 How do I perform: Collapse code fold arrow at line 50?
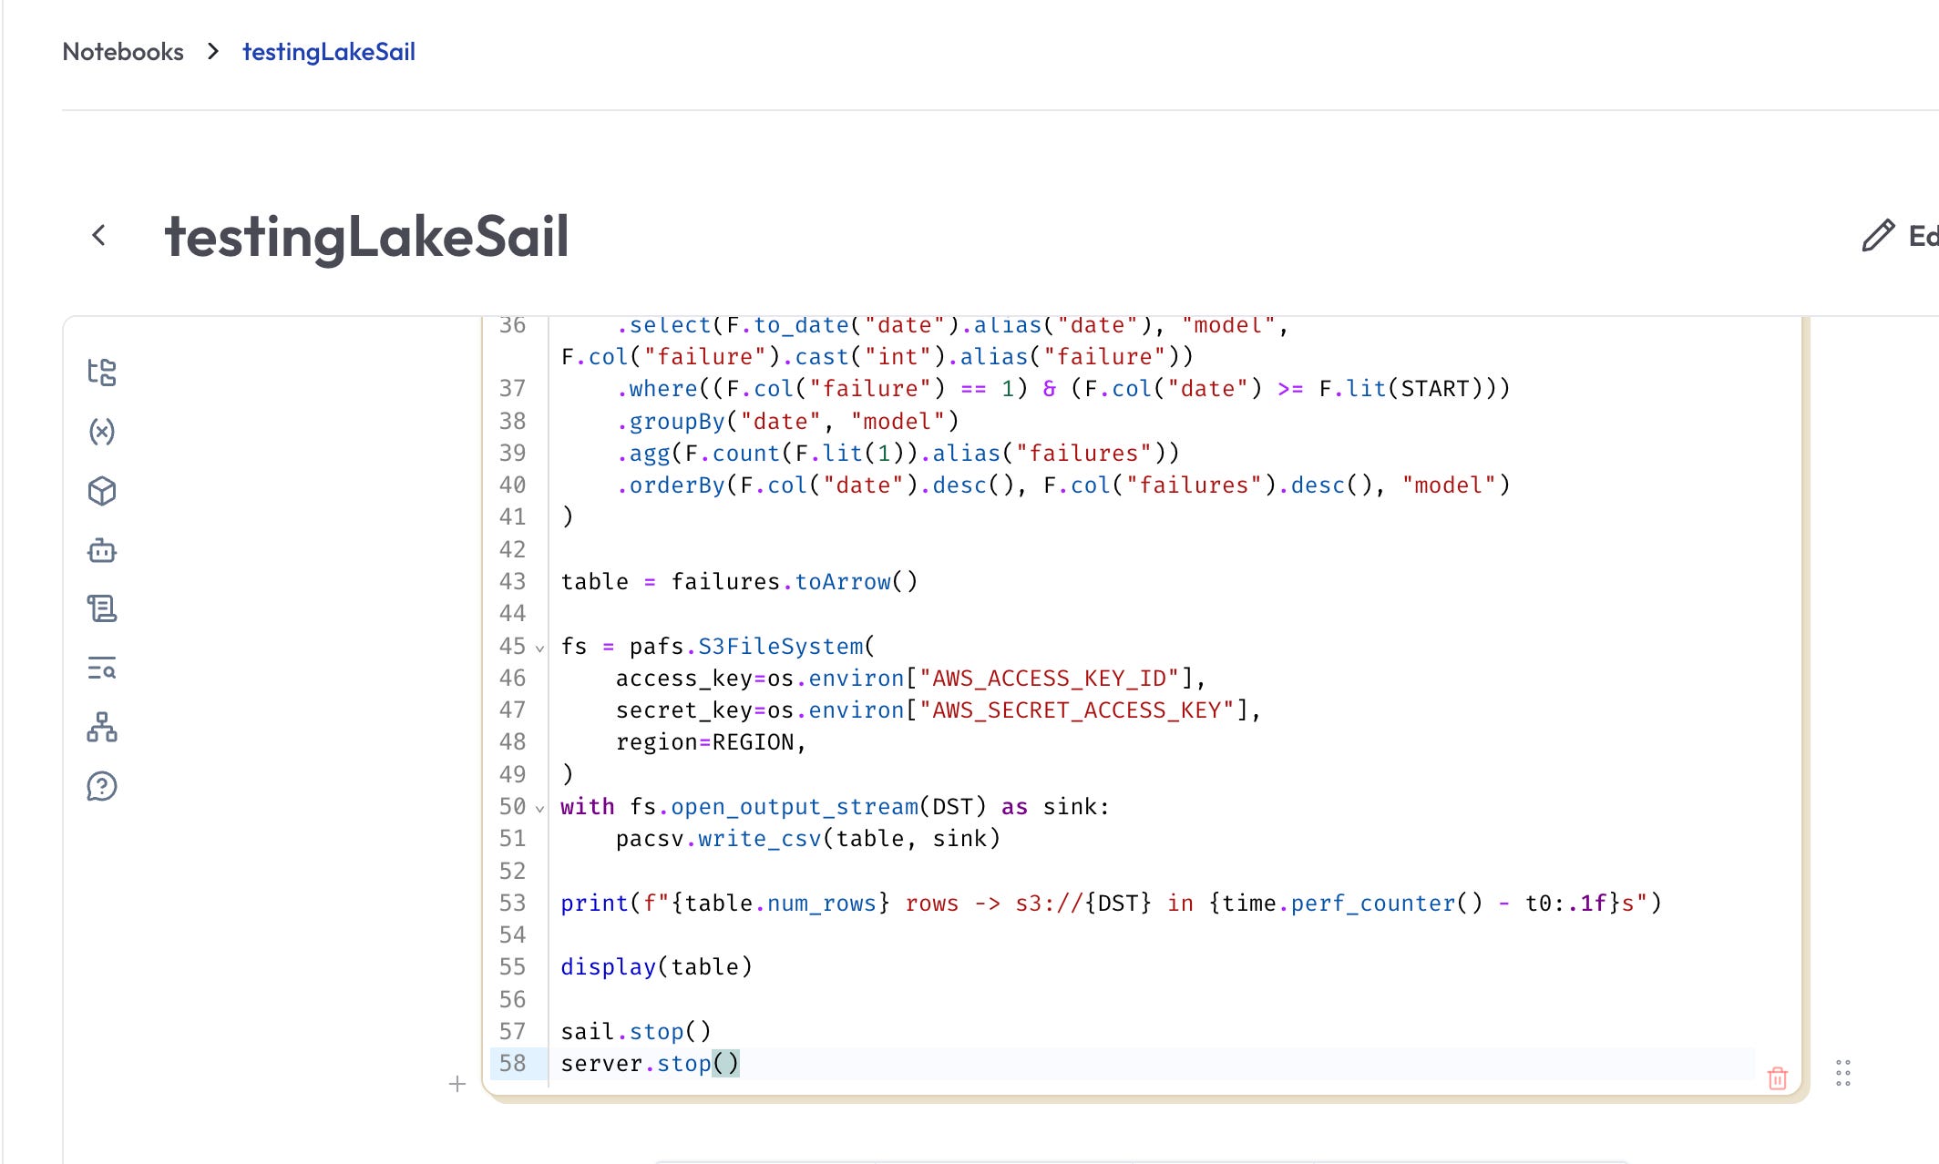[539, 809]
